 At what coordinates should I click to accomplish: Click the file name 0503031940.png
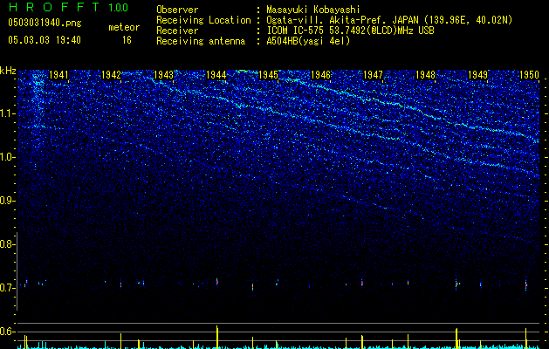pos(45,23)
